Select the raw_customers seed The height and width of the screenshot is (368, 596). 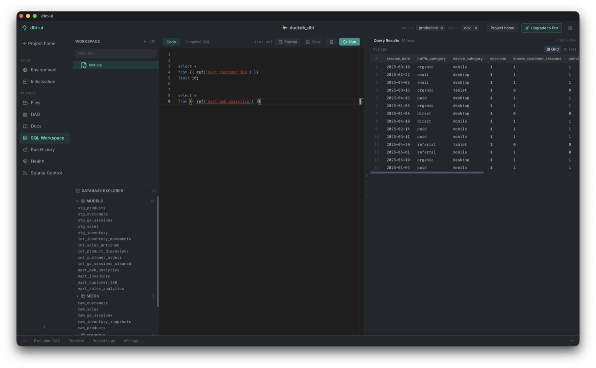93,303
